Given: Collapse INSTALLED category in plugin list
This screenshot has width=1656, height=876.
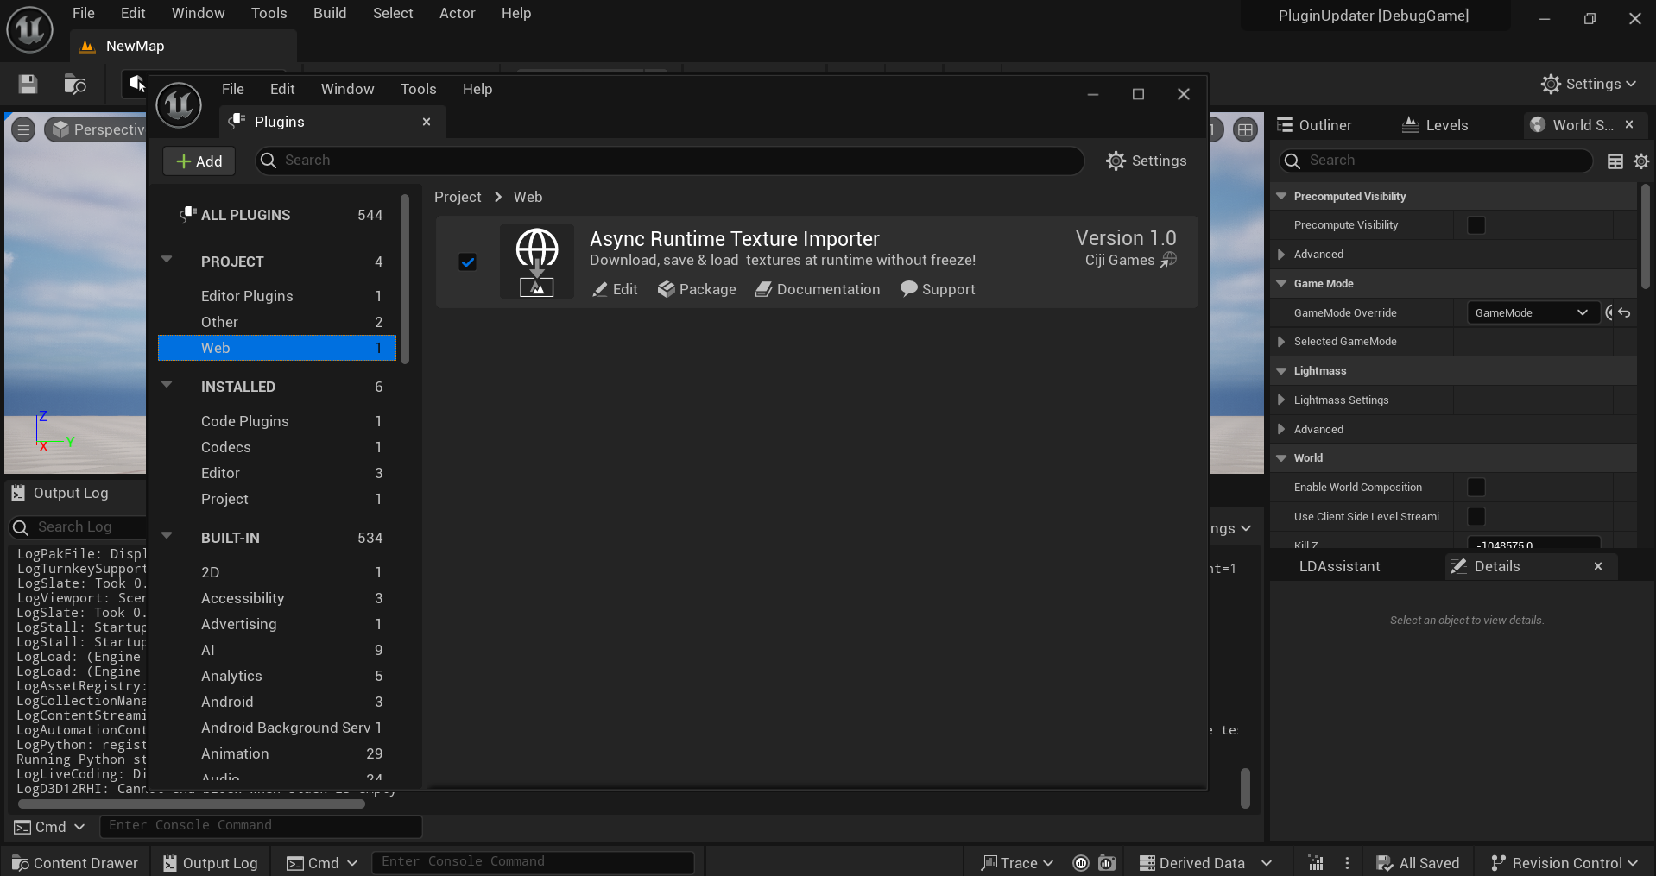Looking at the screenshot, I should coord(167,385).
